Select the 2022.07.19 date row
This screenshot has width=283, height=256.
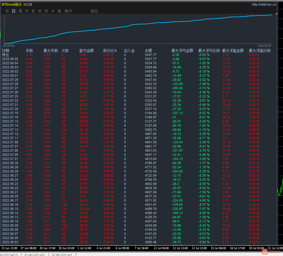(x=10, y=113)
